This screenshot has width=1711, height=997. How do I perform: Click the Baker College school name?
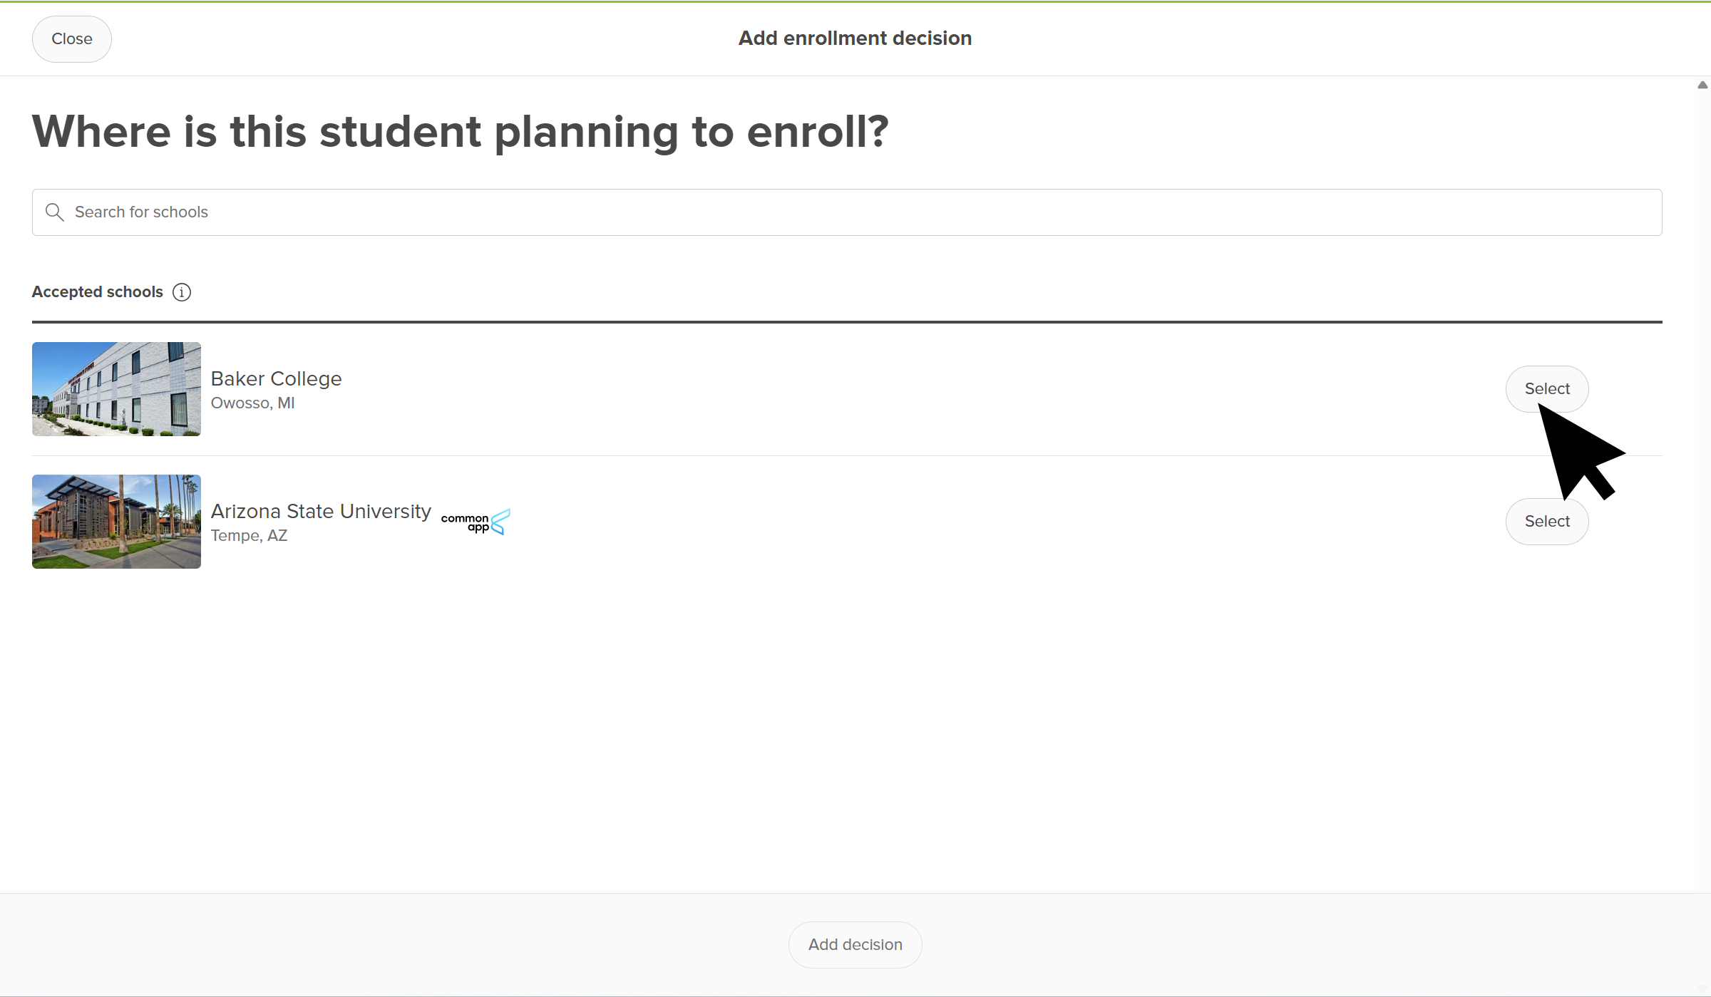[x=276, y=378]
